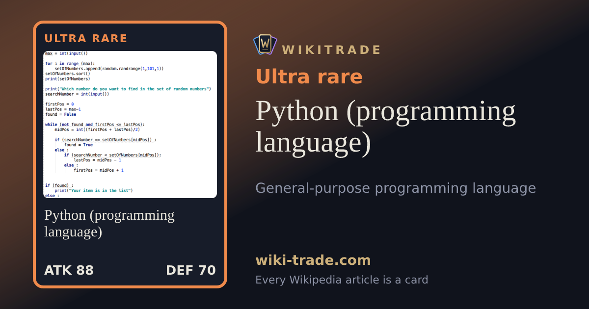Click the WIKITRADE brand name text
This screenshot has width=589, height=309.
331,50
